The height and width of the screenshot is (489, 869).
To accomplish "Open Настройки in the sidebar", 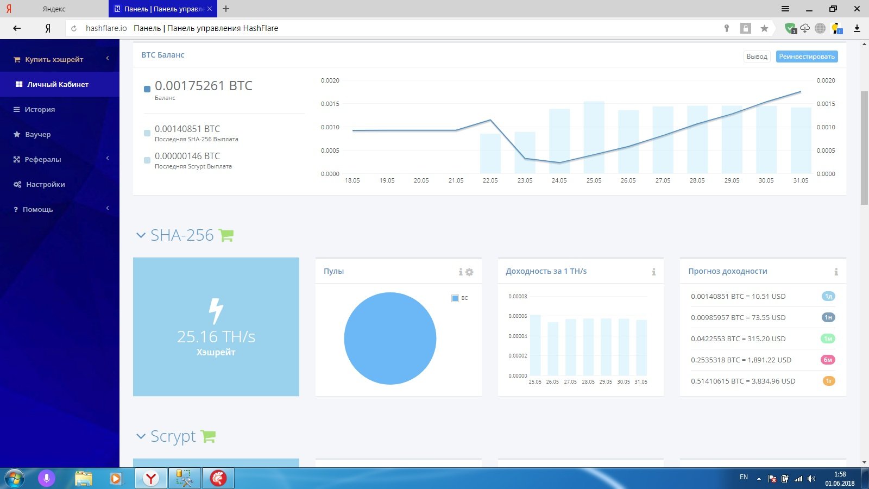I will pyautogui.click(x=60, y=184).
